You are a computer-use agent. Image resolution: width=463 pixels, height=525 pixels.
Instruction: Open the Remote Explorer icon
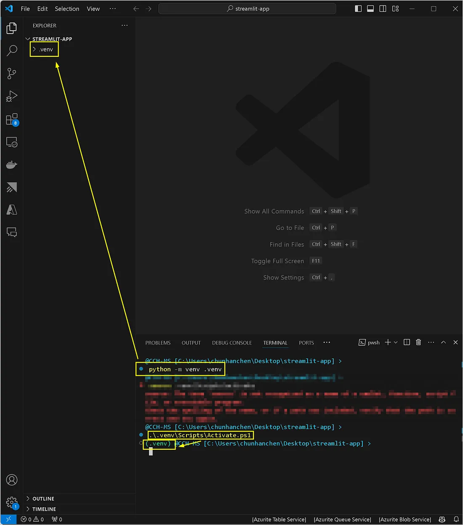[12, 142]
